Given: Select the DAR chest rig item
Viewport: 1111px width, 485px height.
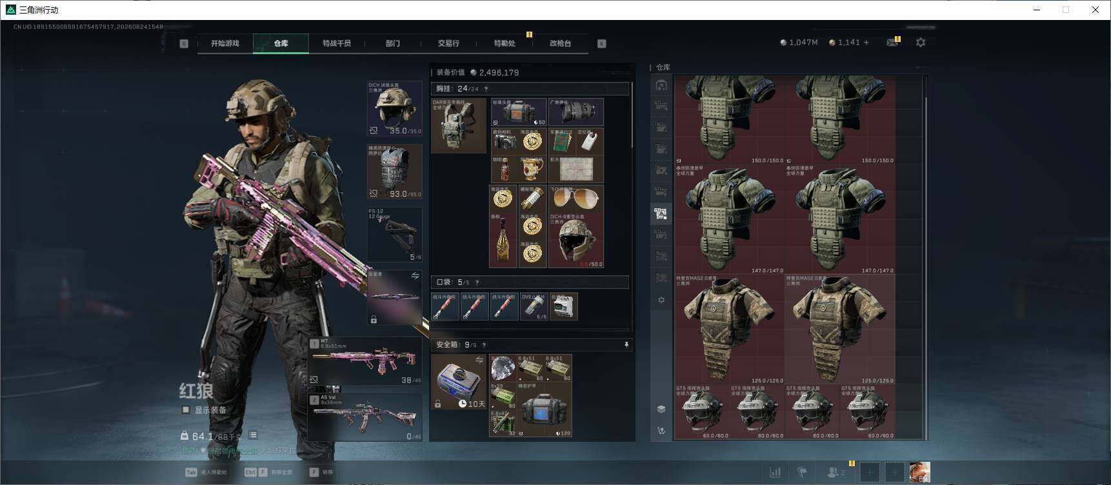Looking at the screenshot, I should point(459,125).
